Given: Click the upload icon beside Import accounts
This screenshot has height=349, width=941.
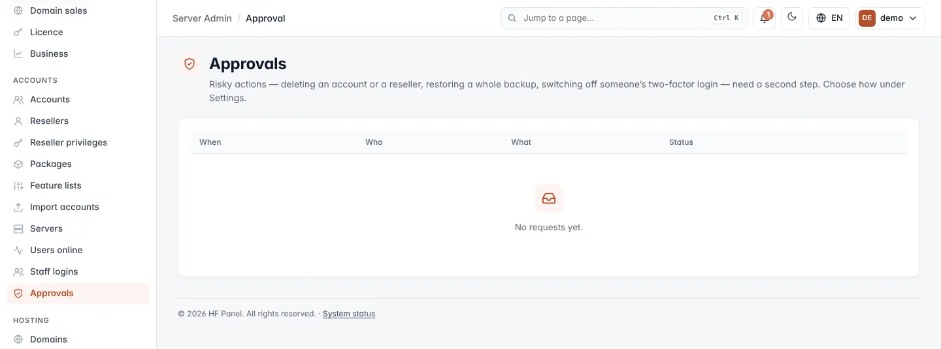Looking at the screenshot, I should [x=18, y=207].
